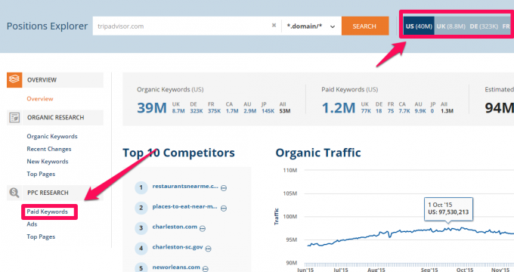Click the Overview section stack icon

pos(14,80)
